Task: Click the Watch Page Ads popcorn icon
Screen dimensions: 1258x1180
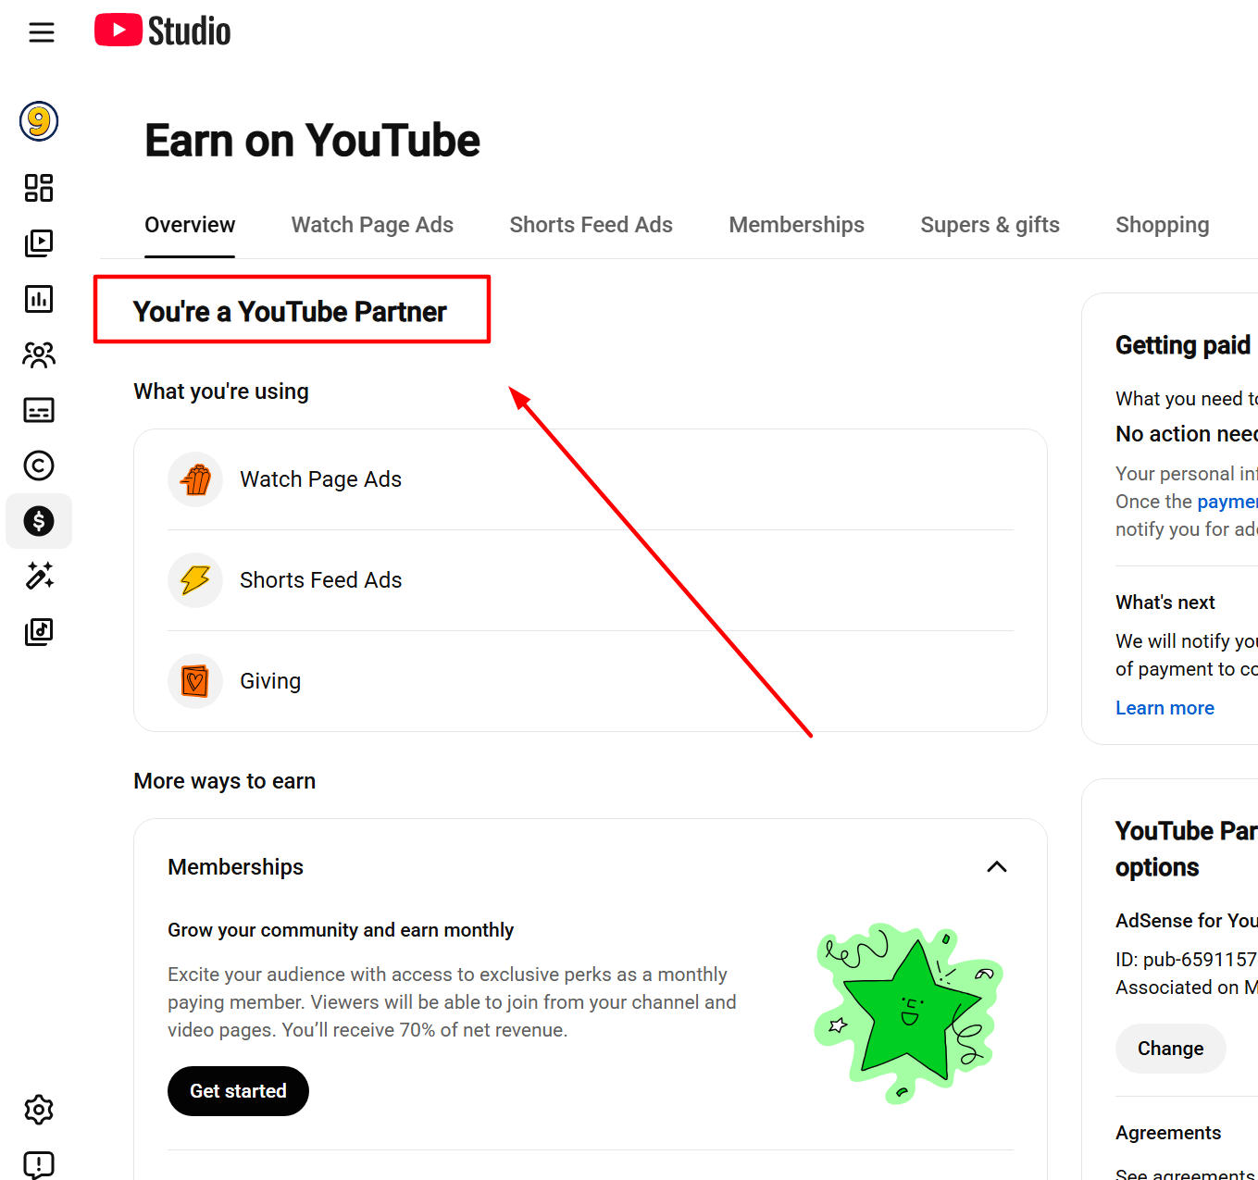Action: (195, 479)
